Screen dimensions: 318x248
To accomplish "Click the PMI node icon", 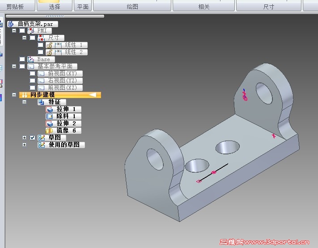I will [31, 31].
